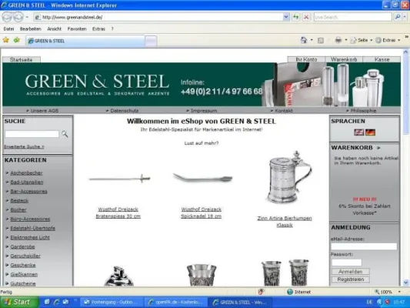Open the Favorites Center star icon
This screenshot has width=410, height=308.
5,40
